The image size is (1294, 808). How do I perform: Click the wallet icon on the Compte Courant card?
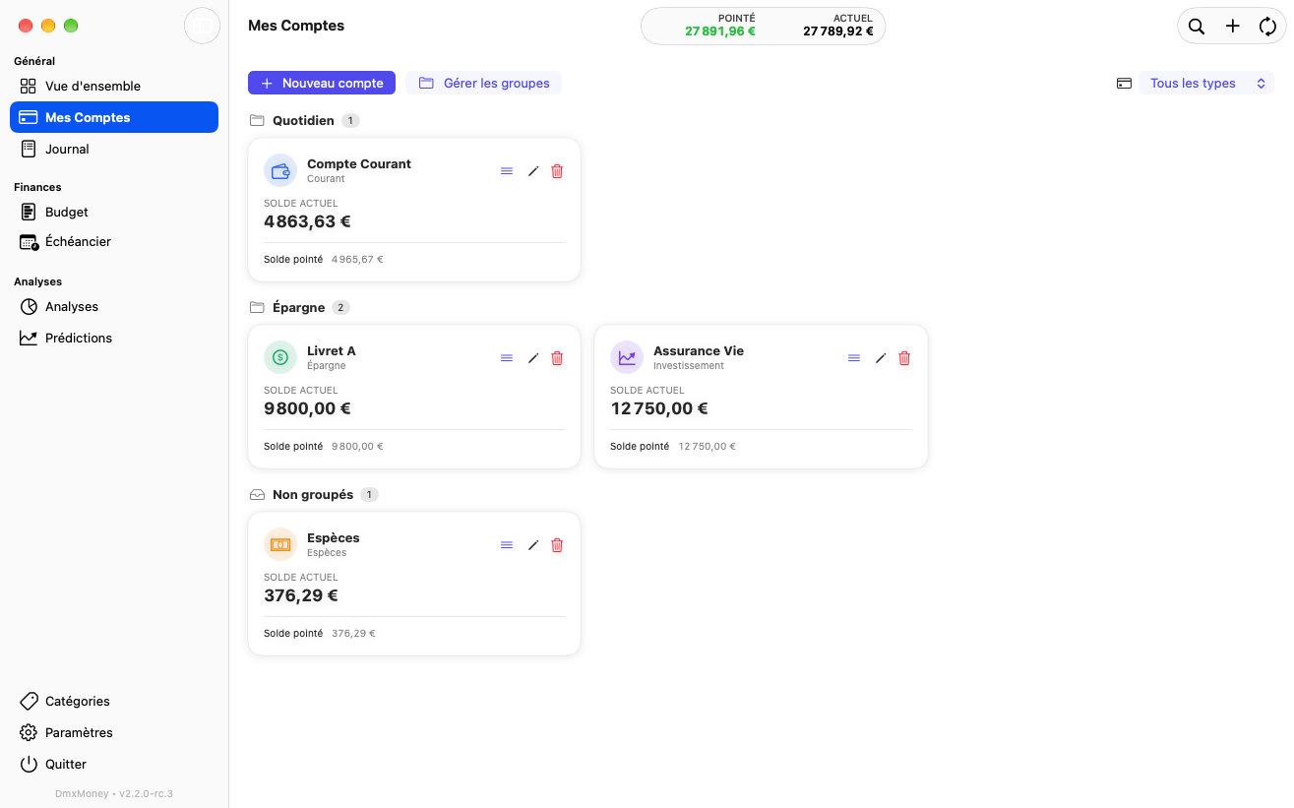tap(280, 170)
